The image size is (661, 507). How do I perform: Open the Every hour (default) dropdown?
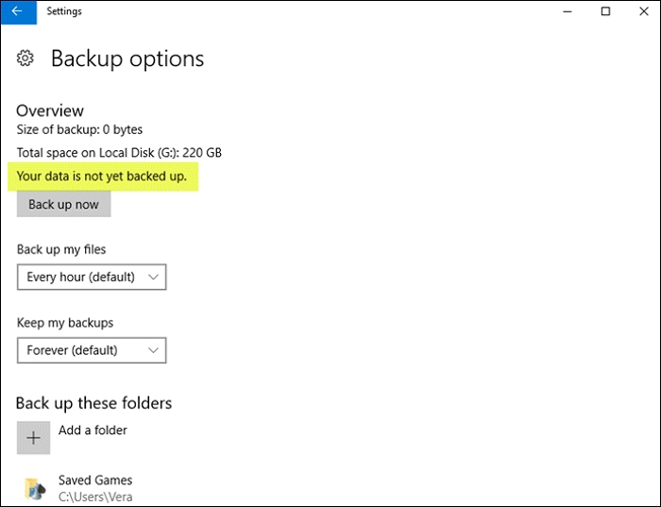pos(92,277)
